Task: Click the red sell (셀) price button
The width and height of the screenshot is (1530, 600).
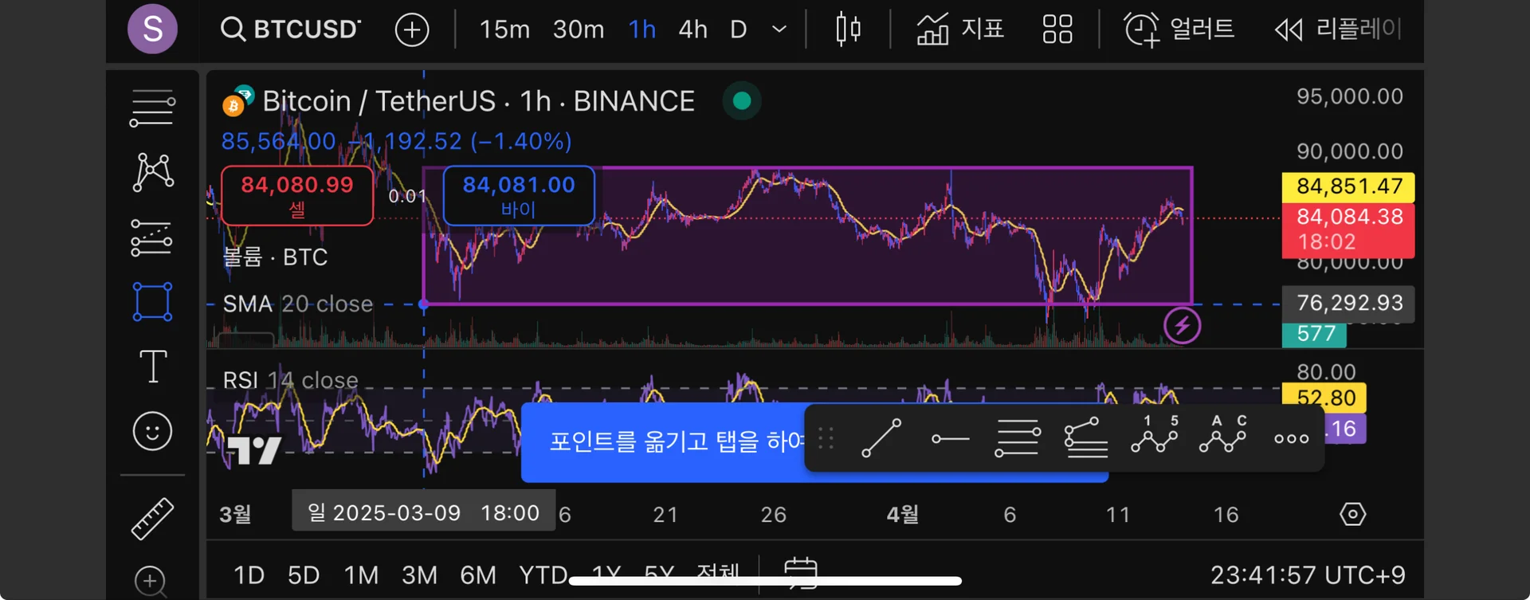Action: coord(297,195)
